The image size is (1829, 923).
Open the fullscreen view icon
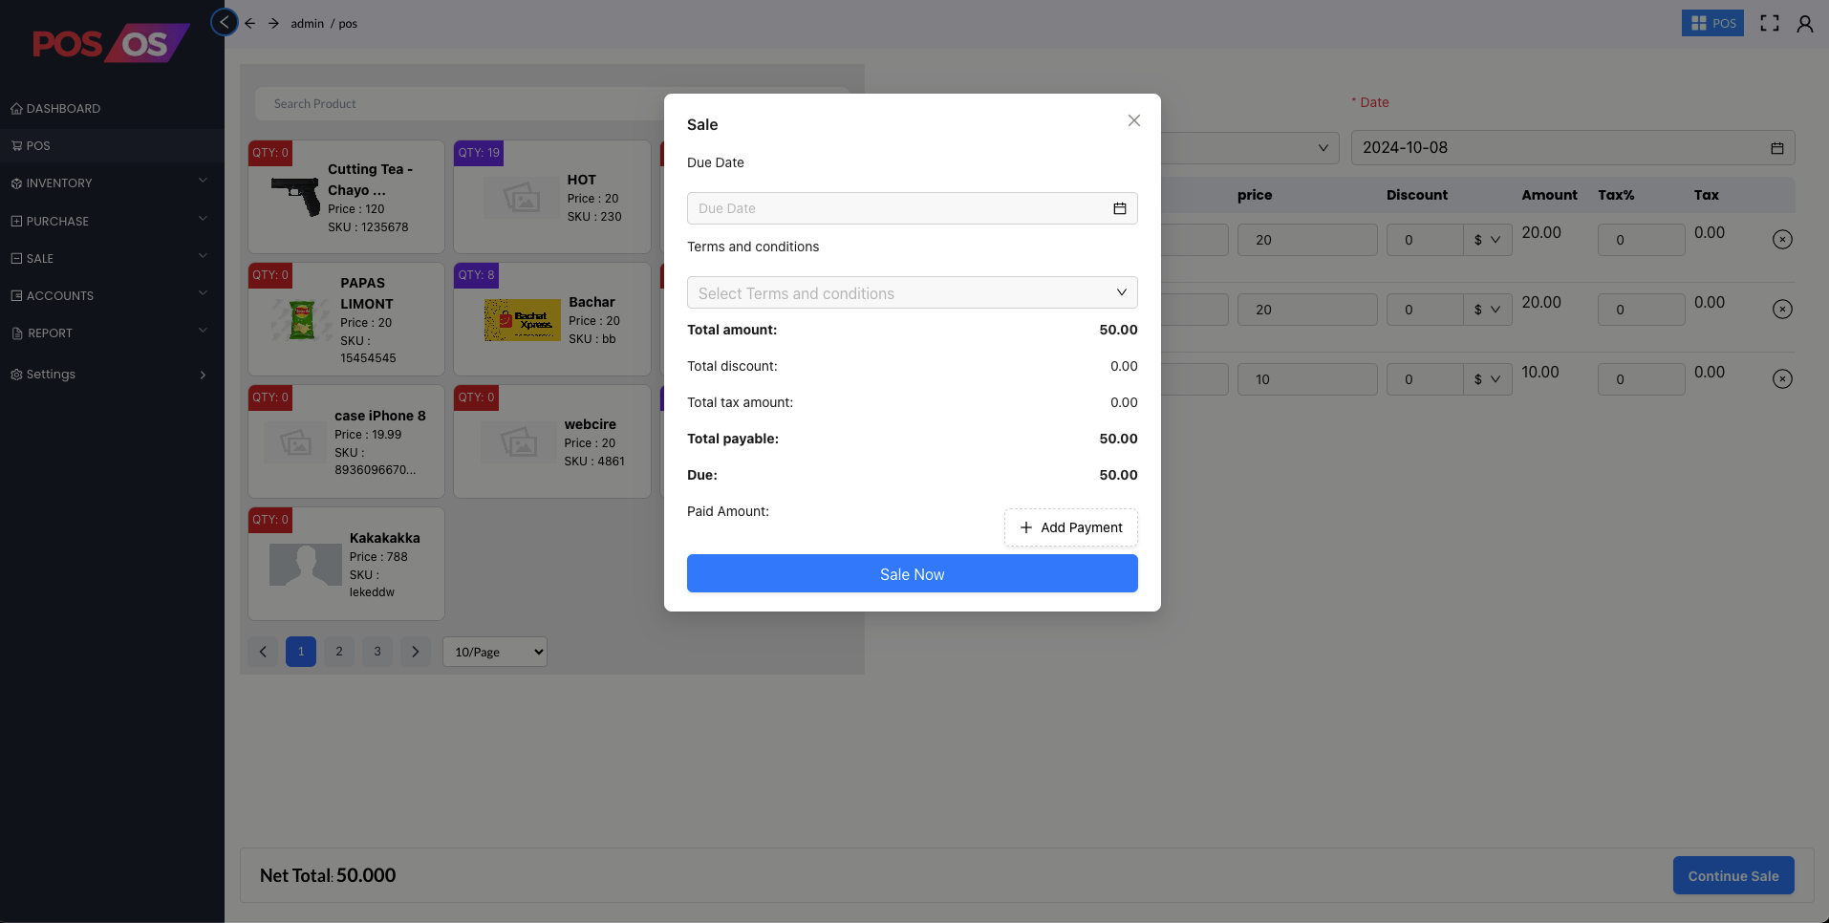click(1770, 22)
